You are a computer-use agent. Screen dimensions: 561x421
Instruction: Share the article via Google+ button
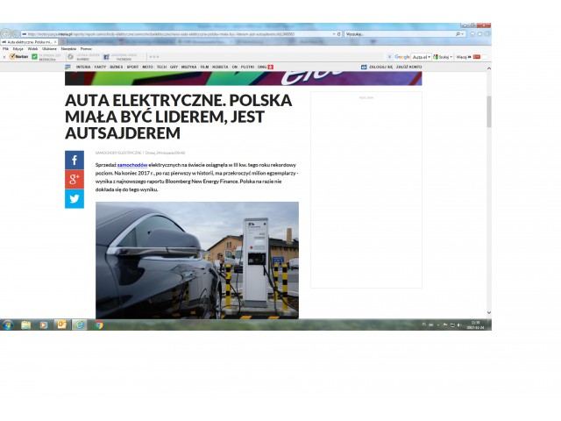click(74, 180)
